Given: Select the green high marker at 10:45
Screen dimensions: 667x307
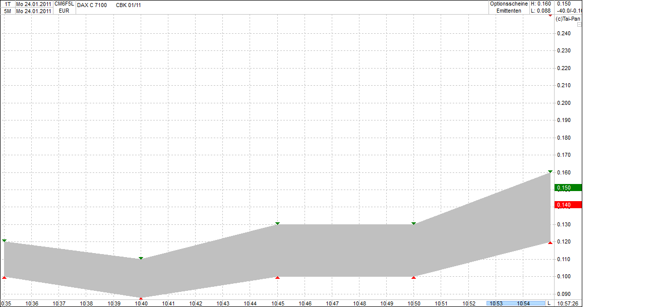Looking at the screenshot, I should pyautogui.click(x=276, y=223).
